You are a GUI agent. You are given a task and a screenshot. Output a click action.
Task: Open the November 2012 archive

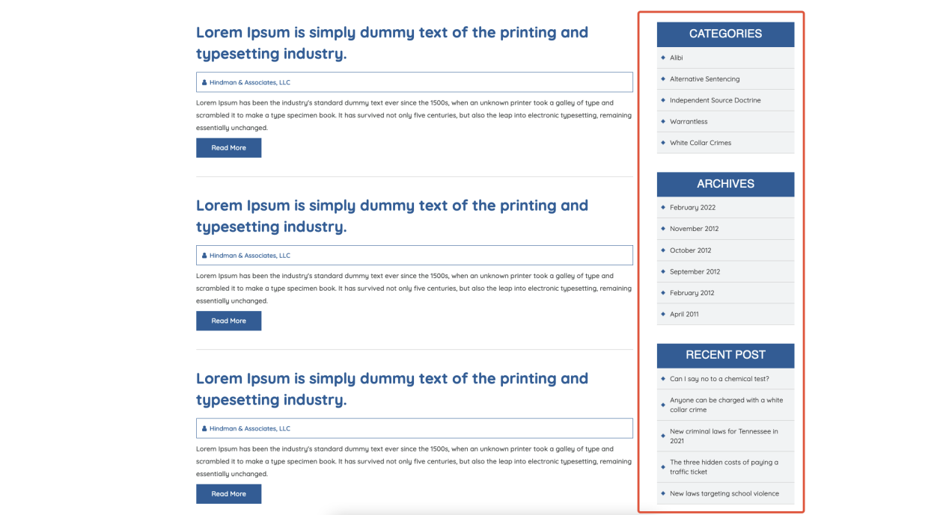coord(693,229)
